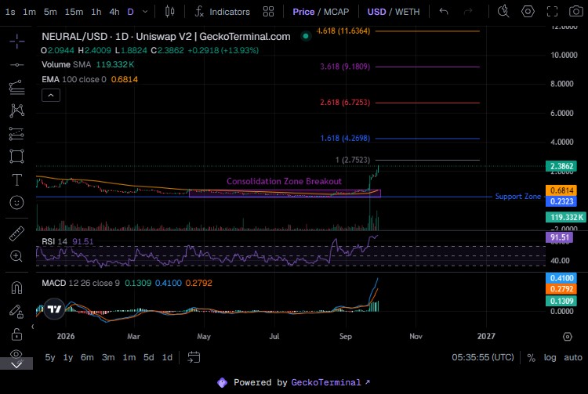Toggle log scale mode

[550, 357]
